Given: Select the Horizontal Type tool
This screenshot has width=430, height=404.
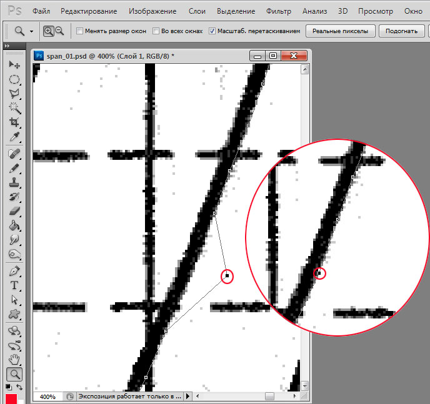Looking at the screenshot, I should coord(14,285).
